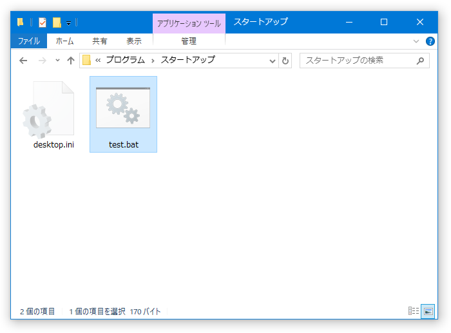Go back with the left arrow
Viewport: 451px width, 333px height.
[23, 61]
